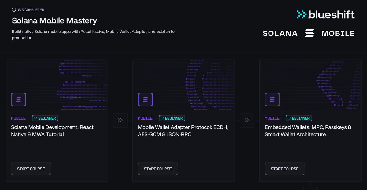
Task: Click the Blueshift logo in the top right
Action: (x=325, y=14)
